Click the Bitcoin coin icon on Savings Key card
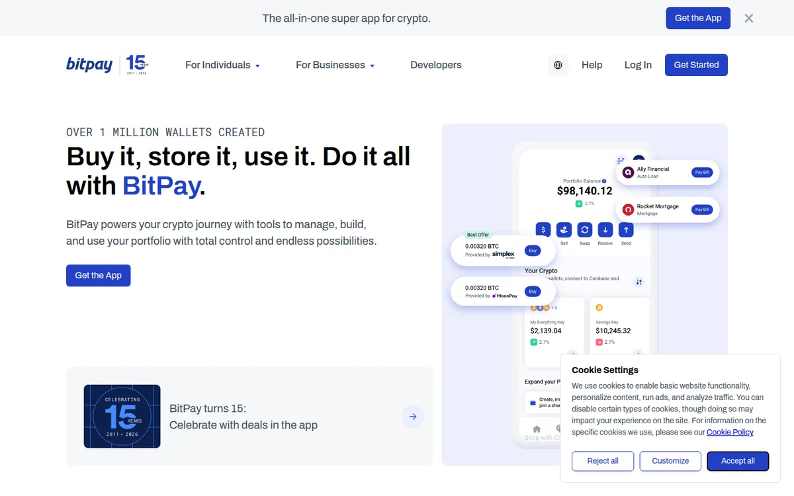This screenshot has height=496, width=794. pyautogui.click(x=599, y=308)
